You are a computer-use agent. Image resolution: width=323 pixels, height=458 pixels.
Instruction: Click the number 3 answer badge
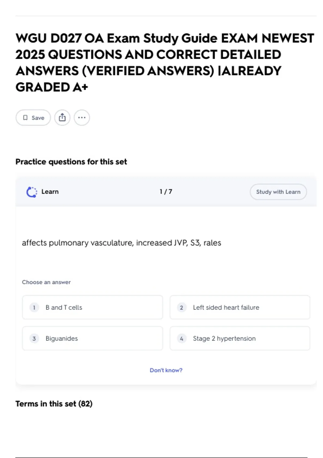point(34,338)
